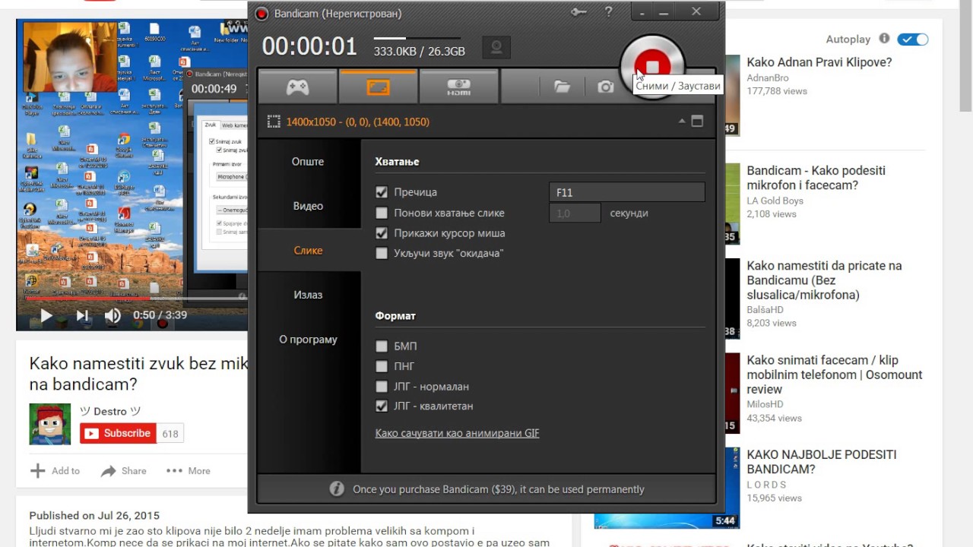Toggle Прикажи курсор миша checkbox
The width and height of the screenshot is (973, 547).
pyautogui.click(x=382, y=233)
